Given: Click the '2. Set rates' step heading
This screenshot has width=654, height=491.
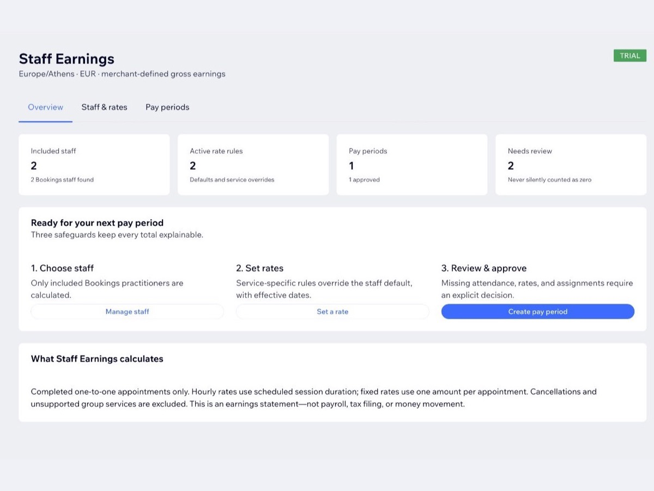Looking at the screenshot, I should click(260, 268).
